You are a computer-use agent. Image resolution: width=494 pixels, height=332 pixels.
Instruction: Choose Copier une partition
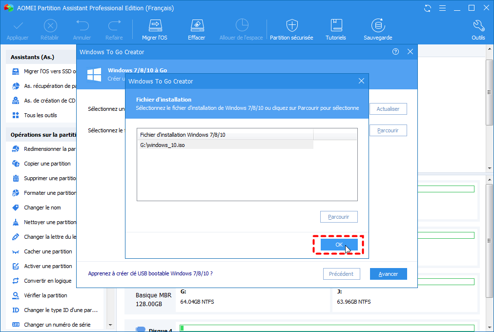point(41,164)
